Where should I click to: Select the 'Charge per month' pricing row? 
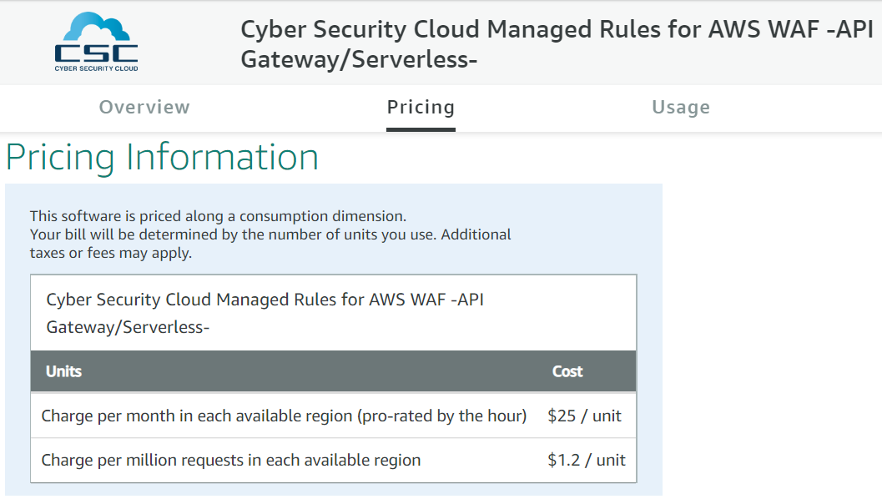pyautogui.click(x=284, y=416)
